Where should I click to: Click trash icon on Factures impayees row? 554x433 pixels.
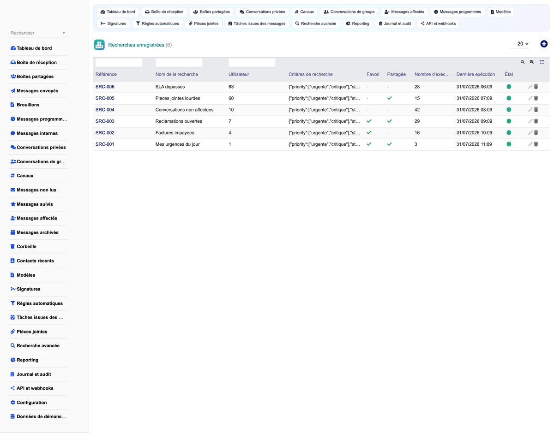click(x=536, y=133)
